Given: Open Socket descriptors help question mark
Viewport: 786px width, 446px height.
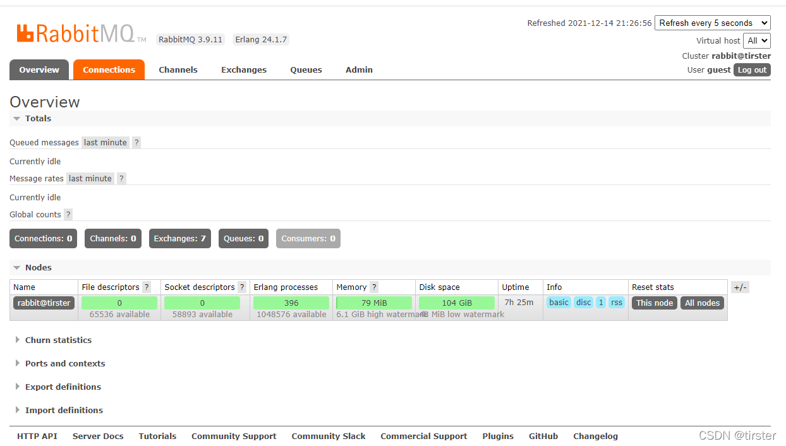Looking at the screenshot, I should click(242, 287).
